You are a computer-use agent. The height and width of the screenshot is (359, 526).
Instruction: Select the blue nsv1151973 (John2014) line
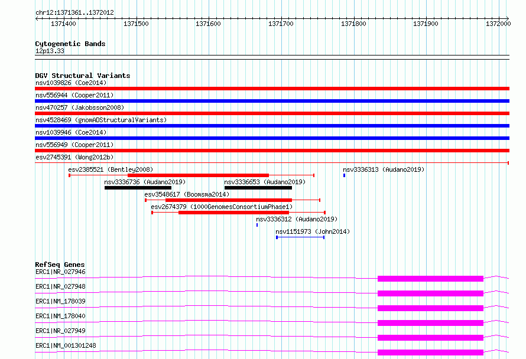[x=300, y=237]
